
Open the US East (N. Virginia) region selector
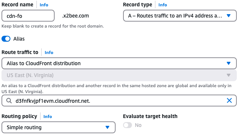pyautogui.click(x=119, y=75)
